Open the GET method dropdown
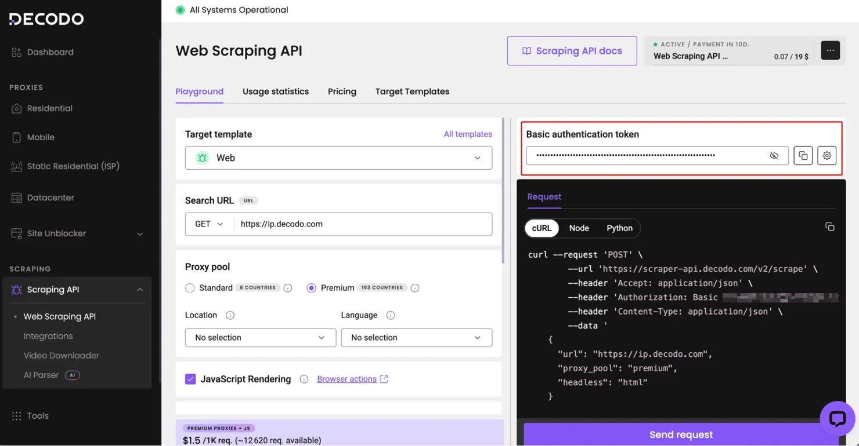The image size is (859, 446). 210,224
